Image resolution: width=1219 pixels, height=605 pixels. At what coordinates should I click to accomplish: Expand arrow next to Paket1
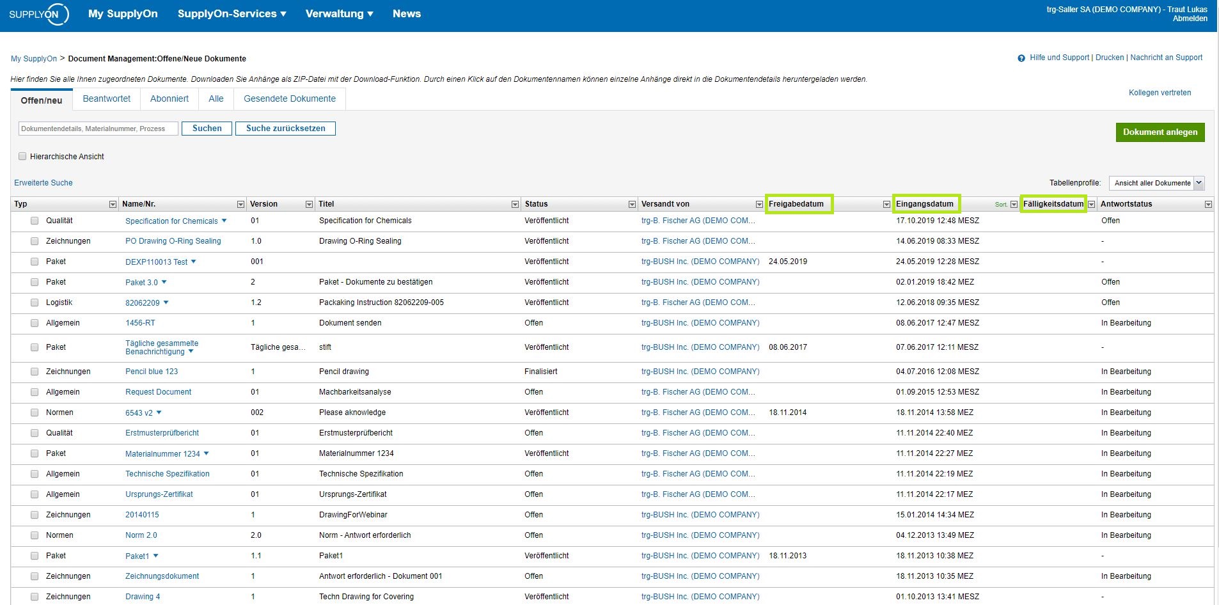point(155,556)
